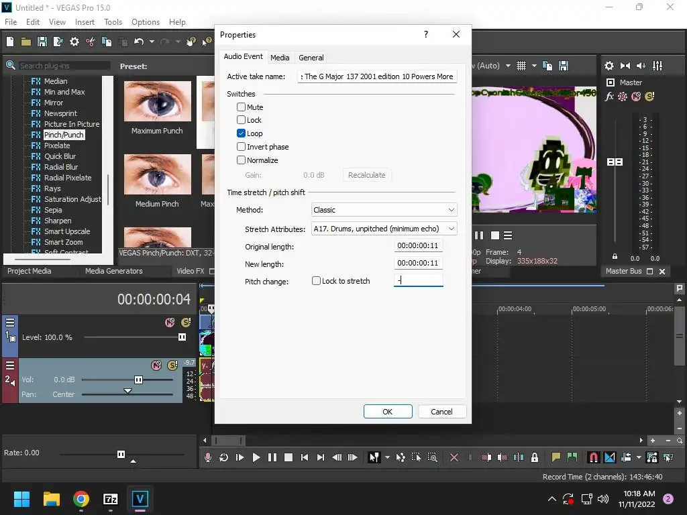
Task: Open the Method dropdown set to Classic
Action: (384, 210)
